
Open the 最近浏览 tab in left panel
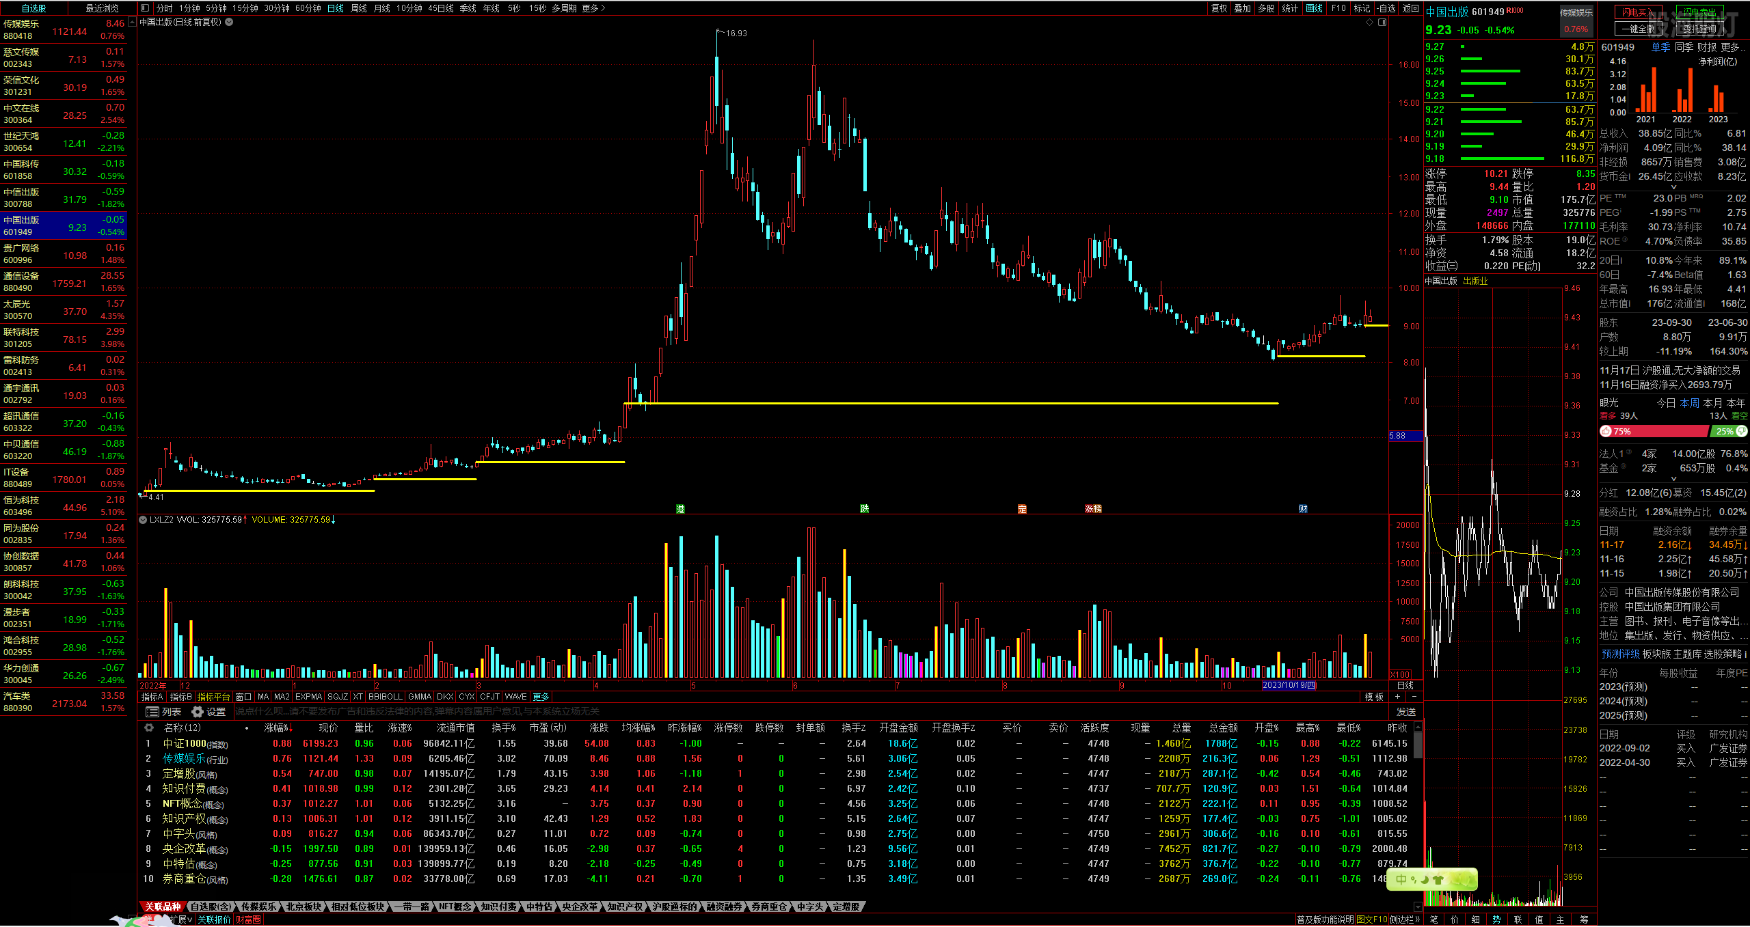coord(102,8)
